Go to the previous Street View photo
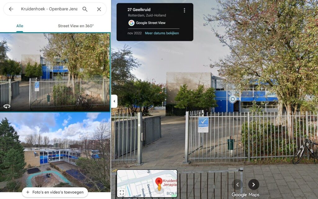Screen dimensions: 318x199 tap(237, 185)
